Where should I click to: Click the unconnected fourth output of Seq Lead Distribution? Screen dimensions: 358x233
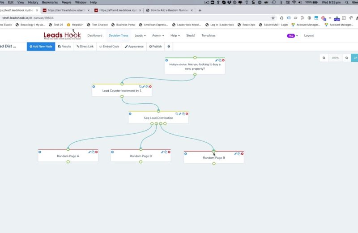(165, 123)
